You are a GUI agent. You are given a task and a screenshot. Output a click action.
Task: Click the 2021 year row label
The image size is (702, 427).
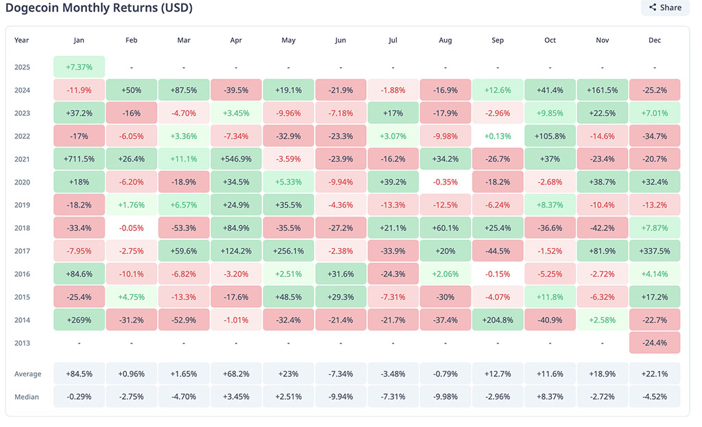[23, 159]
